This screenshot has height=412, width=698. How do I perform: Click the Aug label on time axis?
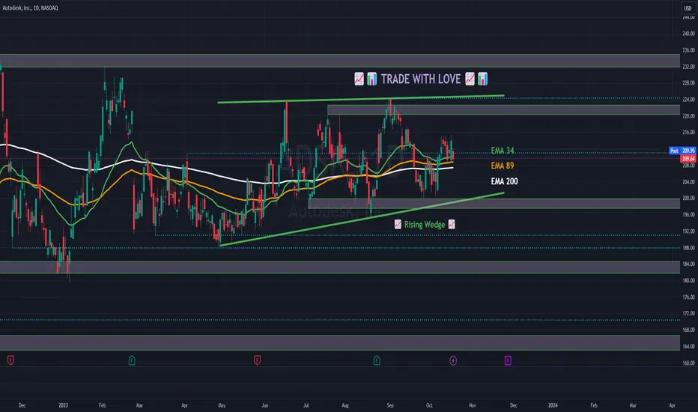345,405
